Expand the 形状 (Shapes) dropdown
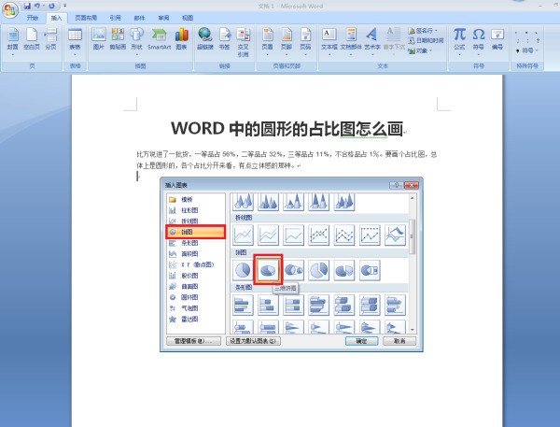 tap(137, 41)
